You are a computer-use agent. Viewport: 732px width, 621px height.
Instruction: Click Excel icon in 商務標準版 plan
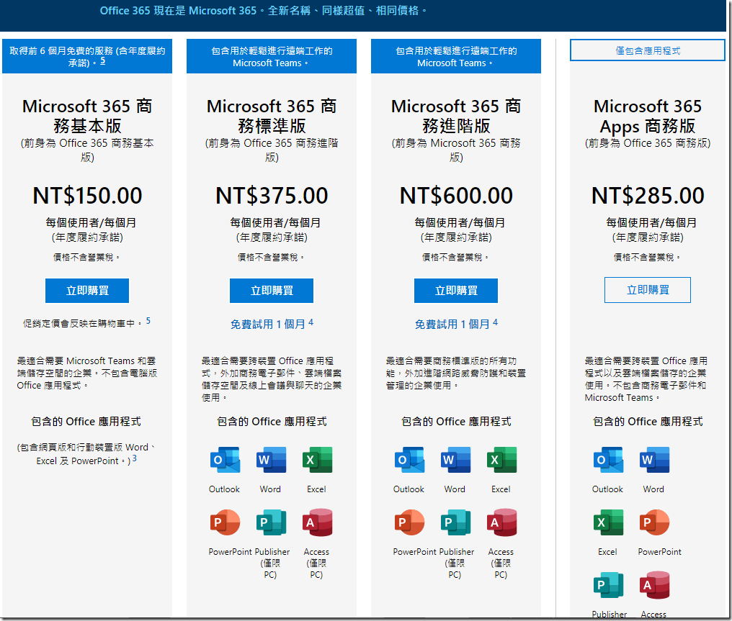(318, 460)
